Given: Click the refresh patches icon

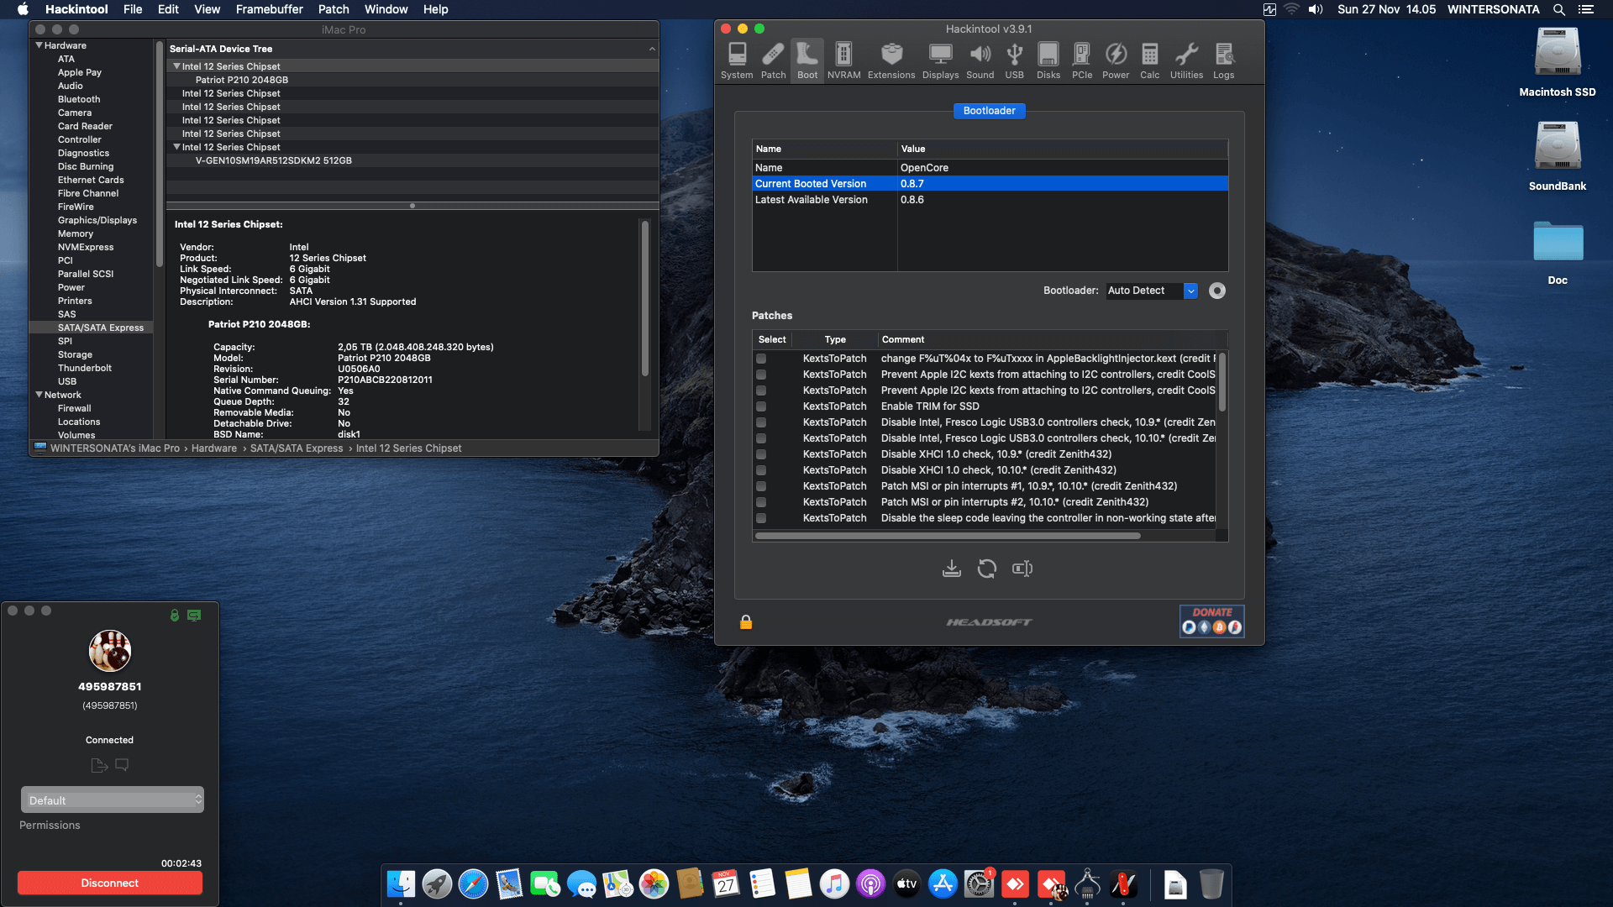Looking at the screenshot, I should 986,569.
